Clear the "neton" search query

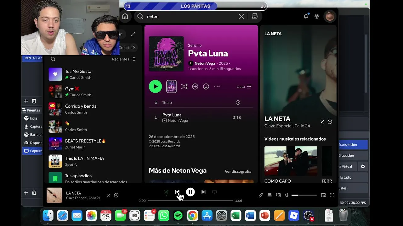tap(241, 16)
